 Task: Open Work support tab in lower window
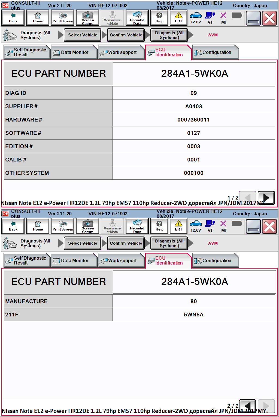(121, 260)
